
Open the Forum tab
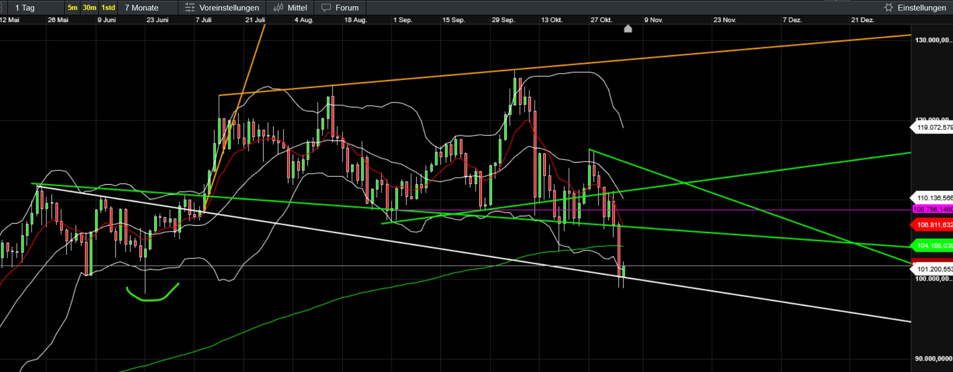[x=347, y=8]
